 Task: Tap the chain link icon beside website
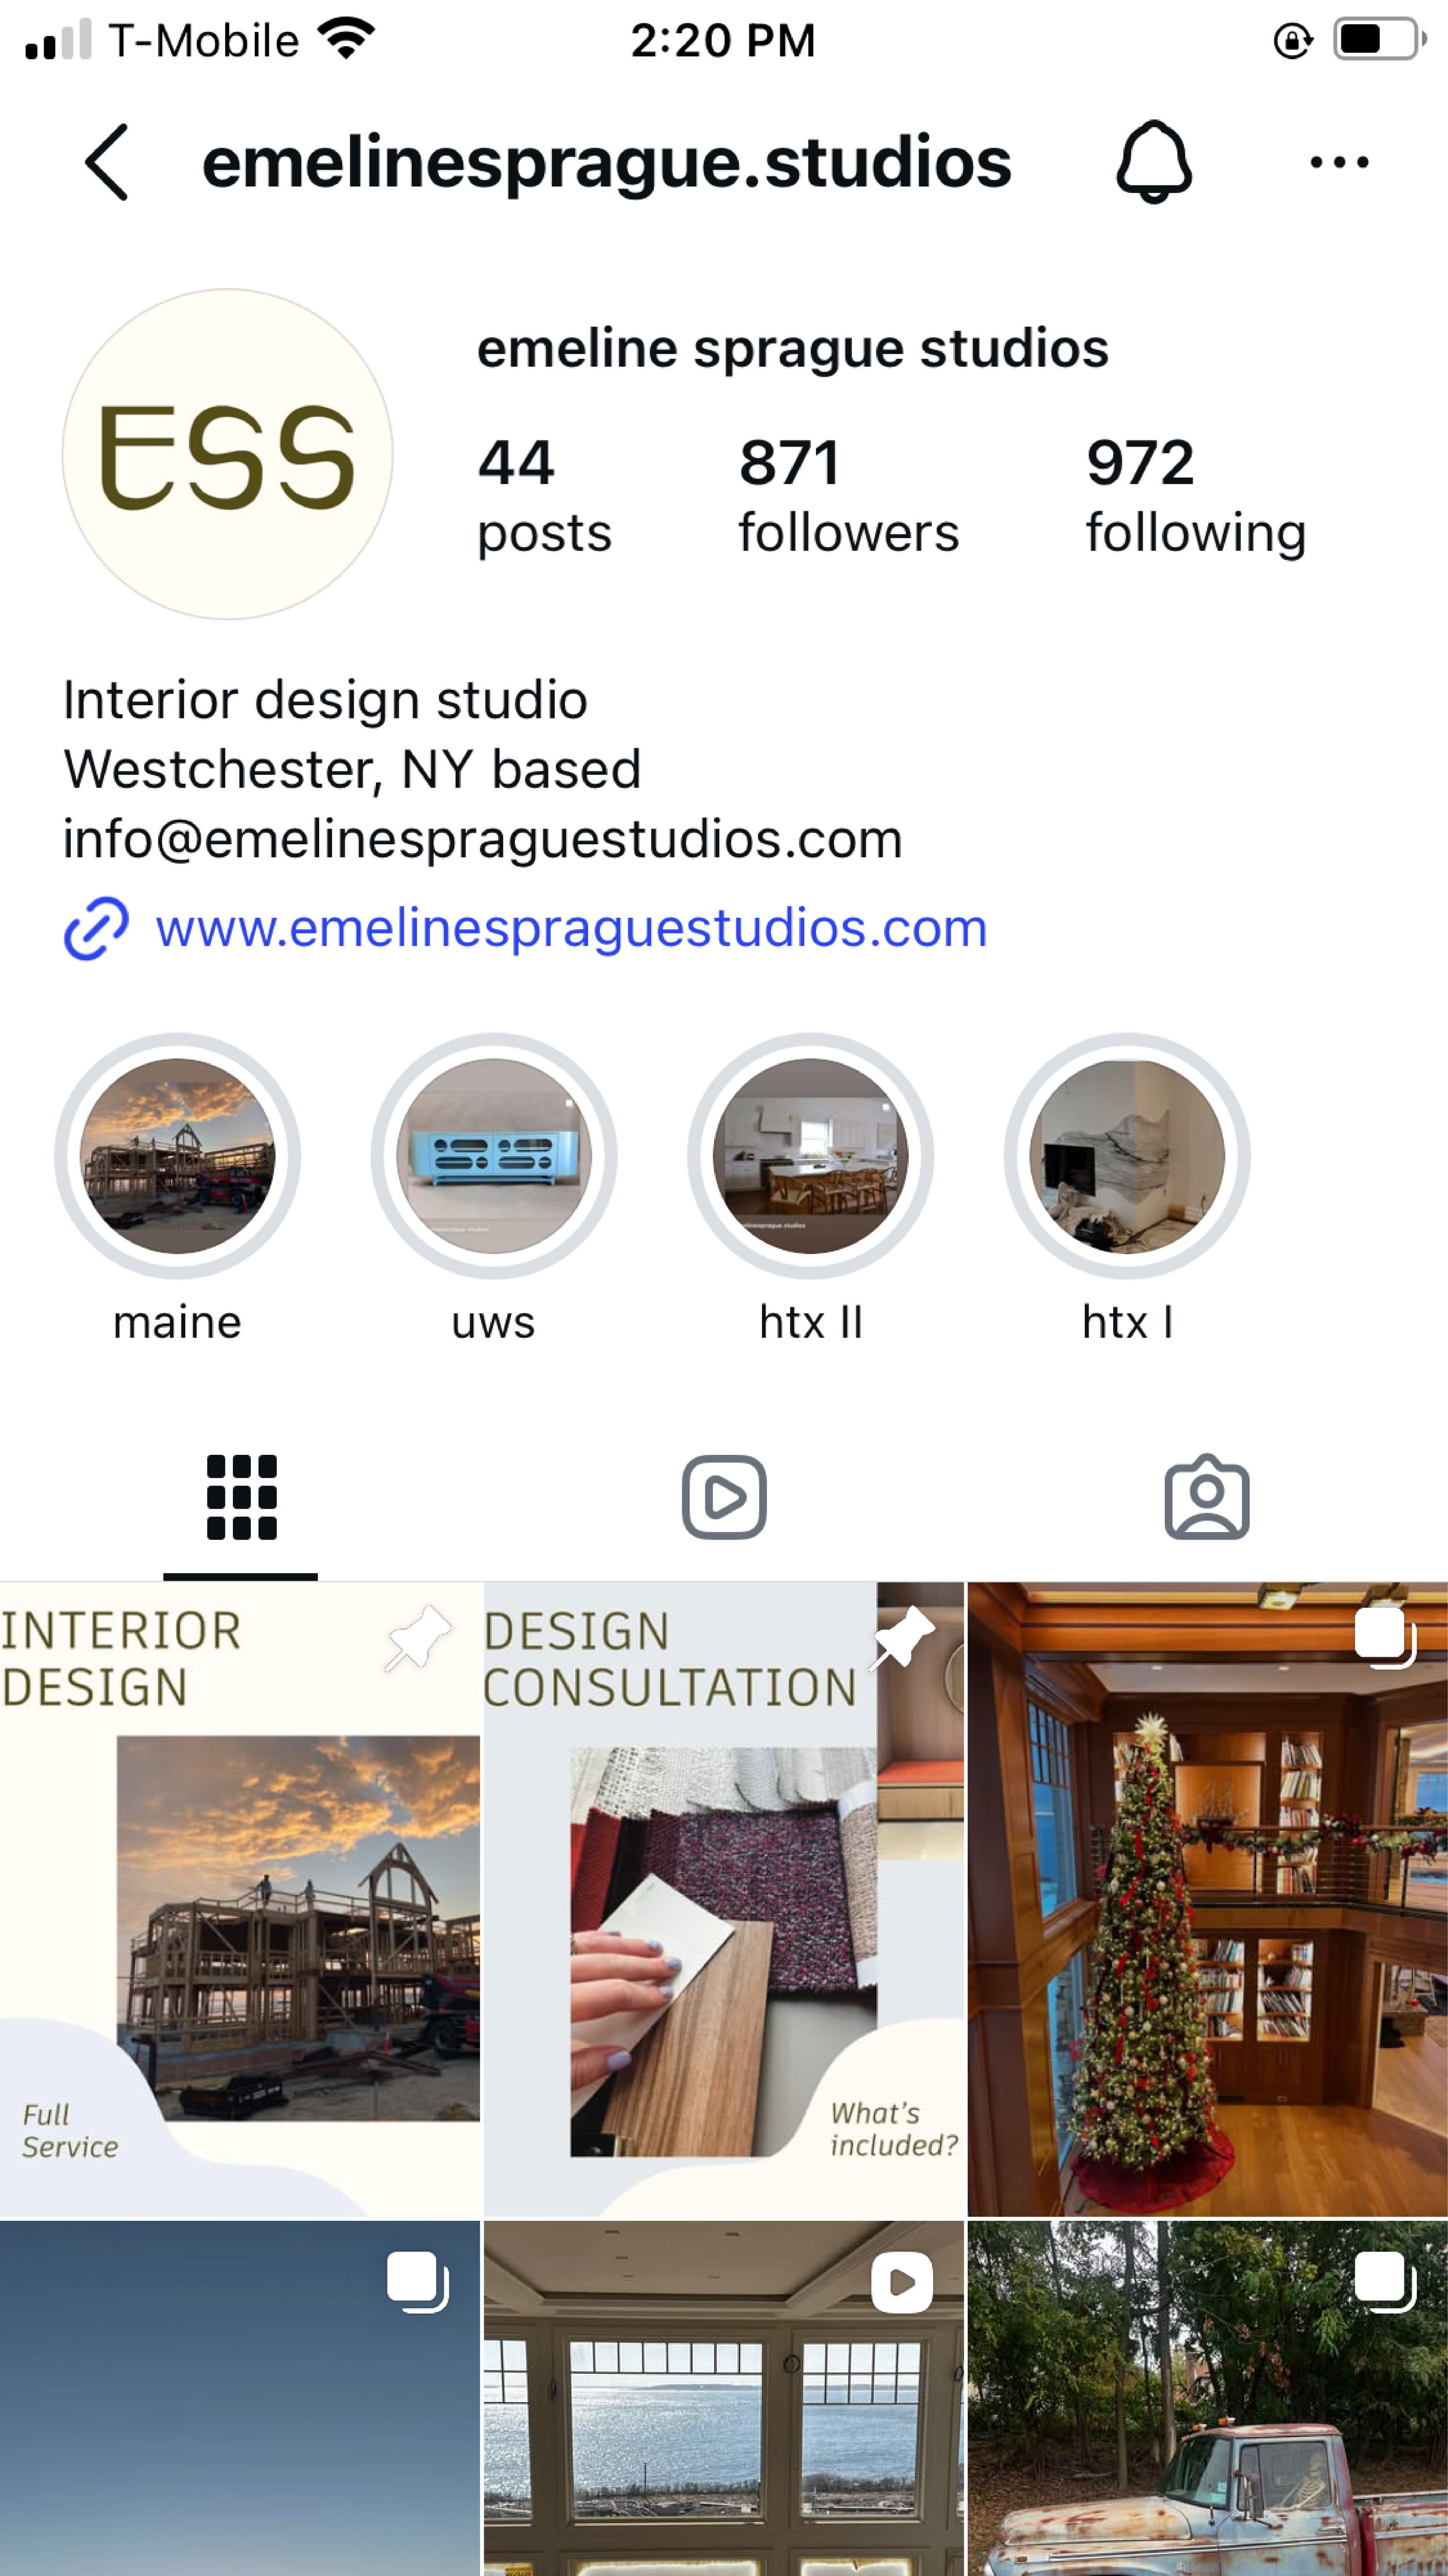pyautogui.click(x=96, y=928)
